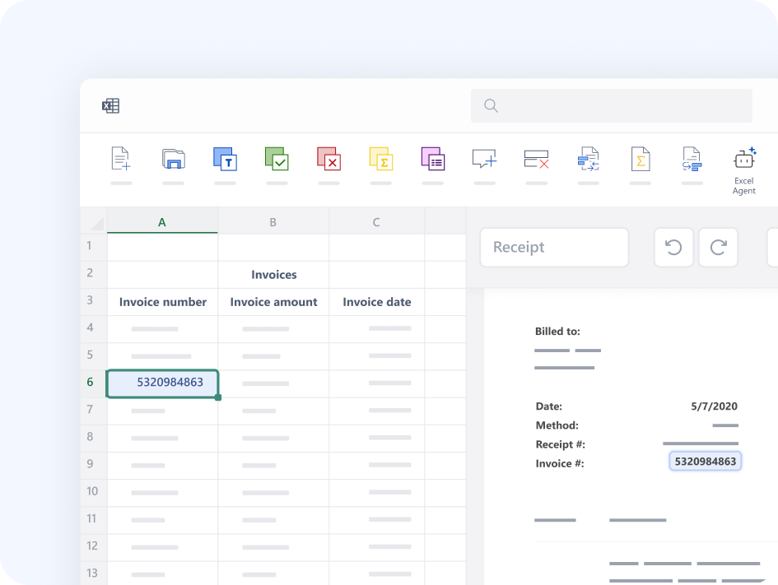Click the undo arrow button
Image resolution: width=778 pixels, height=585 pixels.
click(x=673, y=248)
